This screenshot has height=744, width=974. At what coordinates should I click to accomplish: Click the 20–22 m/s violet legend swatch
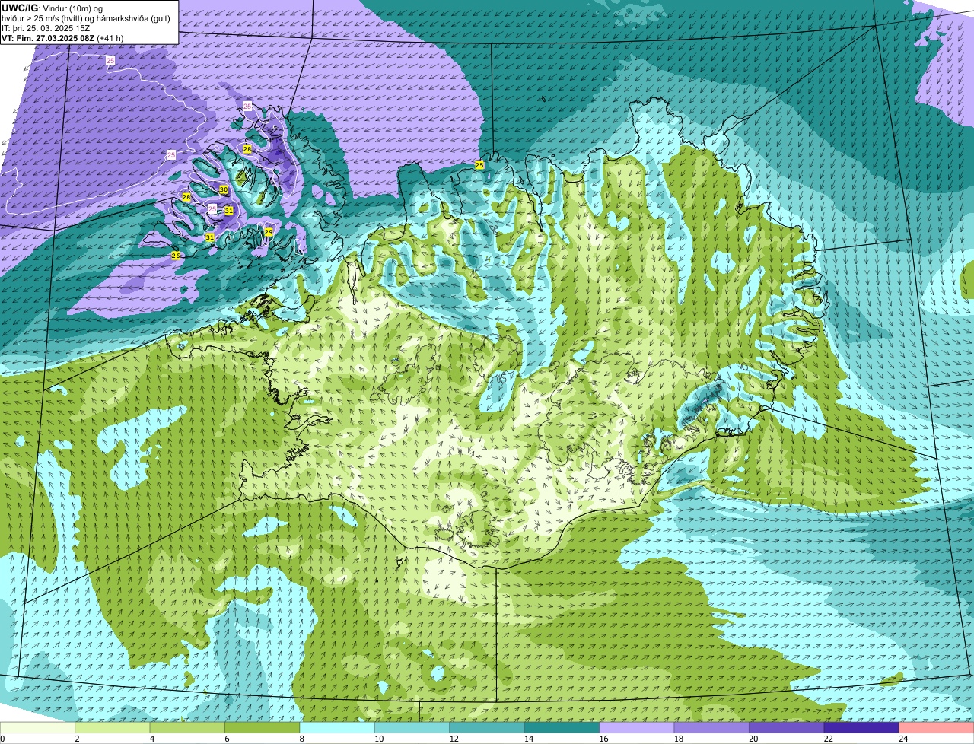click(x=788, y=727)
